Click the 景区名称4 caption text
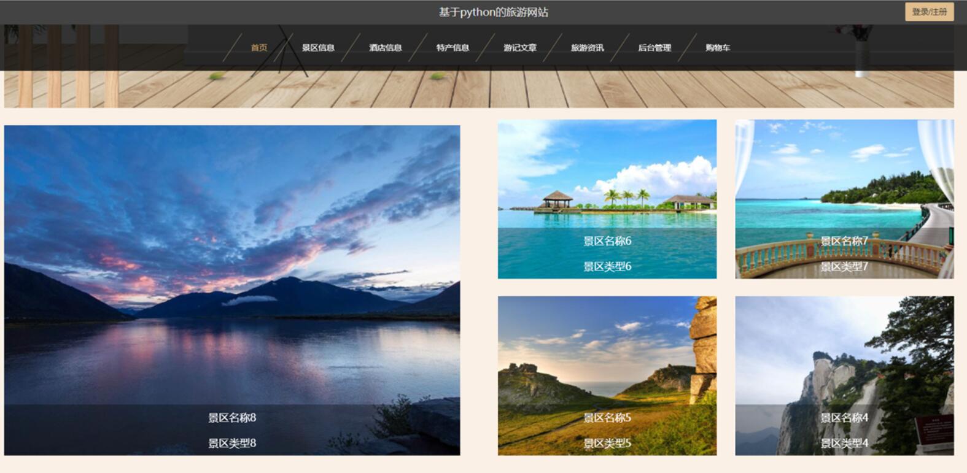This screenshot has height=473, width=967. (x=844, y=418)
